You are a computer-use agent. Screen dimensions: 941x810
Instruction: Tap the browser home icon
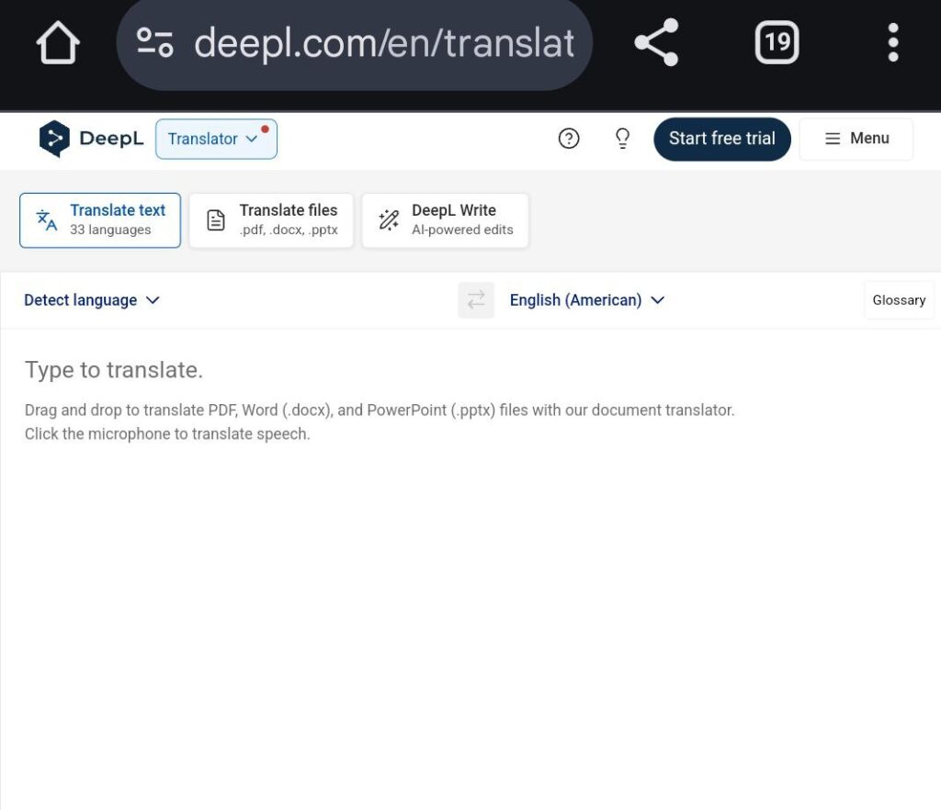(58, 42)
